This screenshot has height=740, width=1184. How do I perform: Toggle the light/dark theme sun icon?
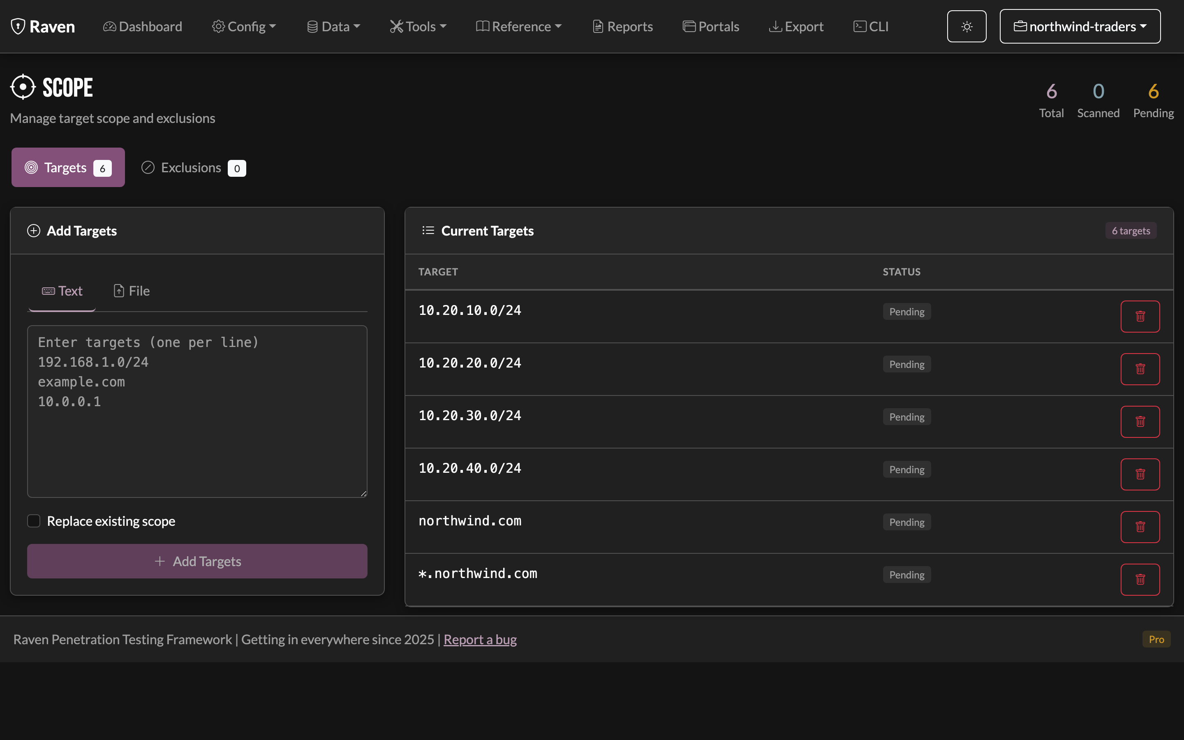click(x=966, y=26)
